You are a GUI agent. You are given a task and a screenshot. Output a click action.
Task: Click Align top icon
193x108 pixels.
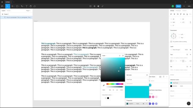(181, 14)
